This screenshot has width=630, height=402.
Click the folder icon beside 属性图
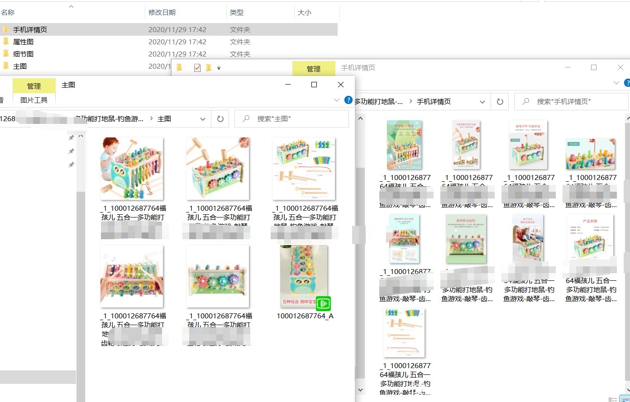(5, 42)
